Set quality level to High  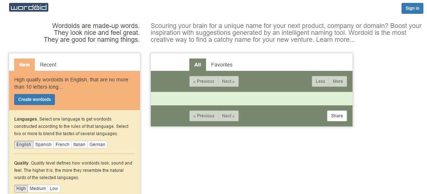point(21,189)
